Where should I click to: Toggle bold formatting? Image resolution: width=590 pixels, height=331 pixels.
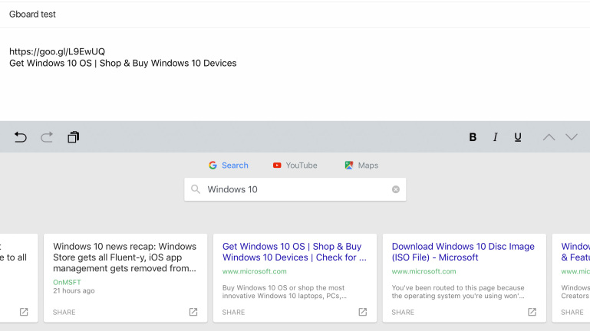(x=473, y=137)
